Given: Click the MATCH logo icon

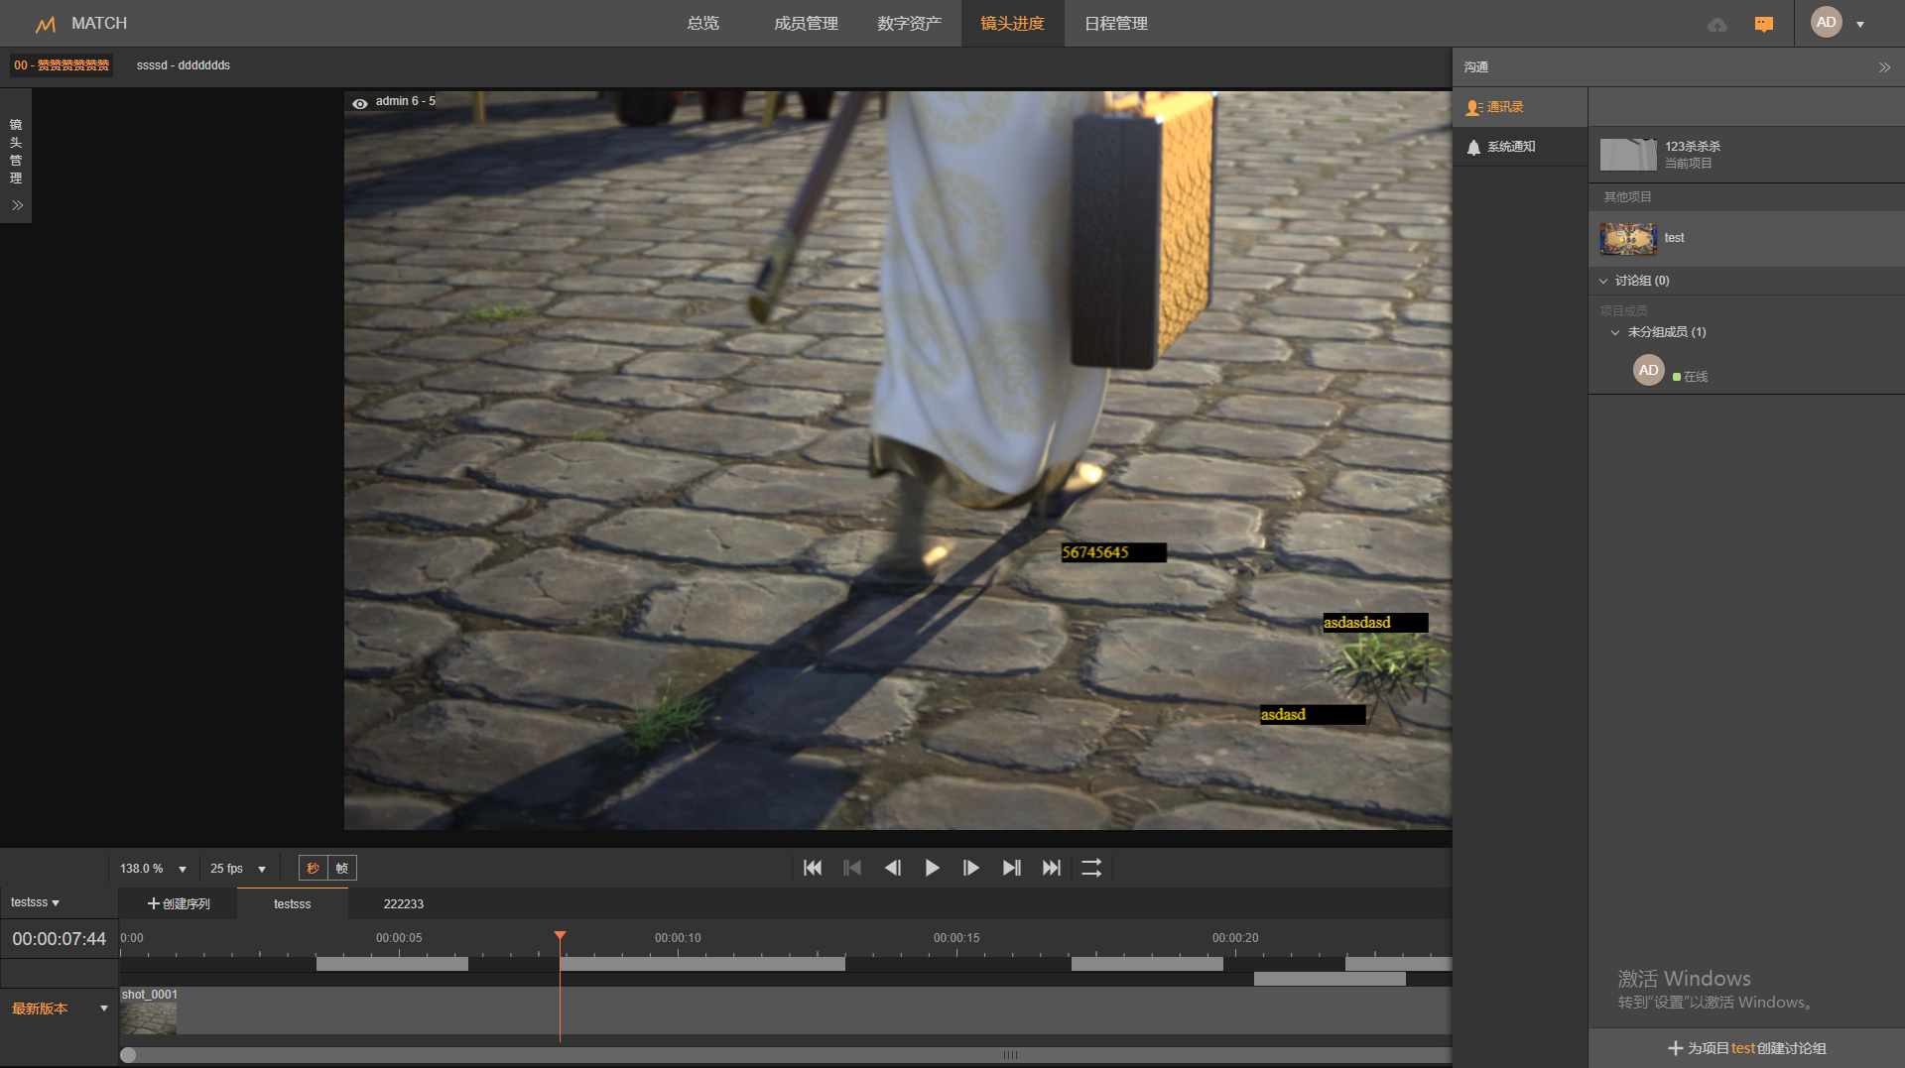Looking at the screenshot, I should point(46,24).
